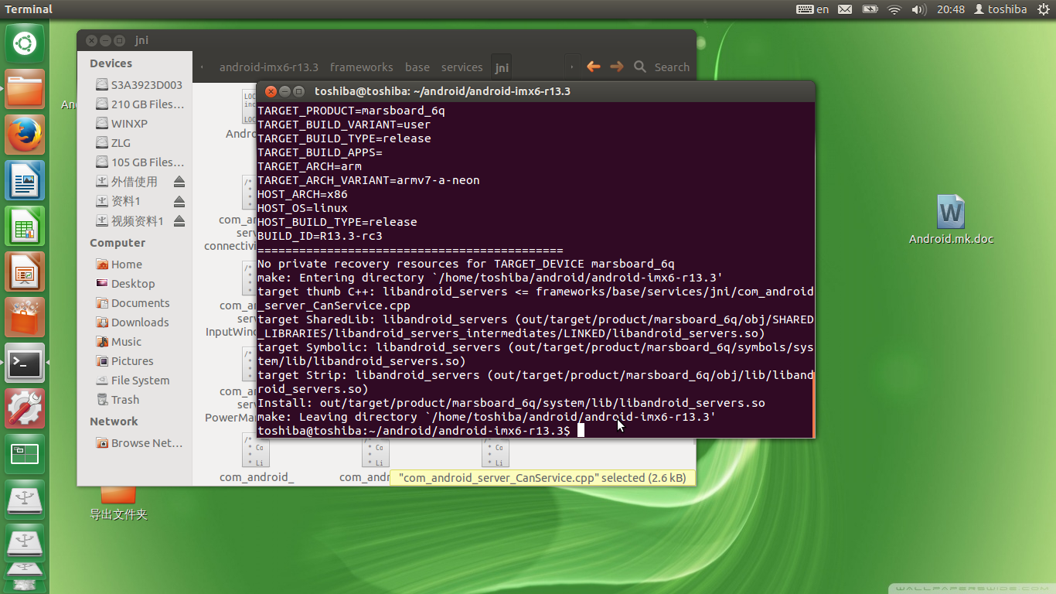Go to frameworks folder in path bar
The height and width of the screenshot is (594, 1056).
(361, 67)
